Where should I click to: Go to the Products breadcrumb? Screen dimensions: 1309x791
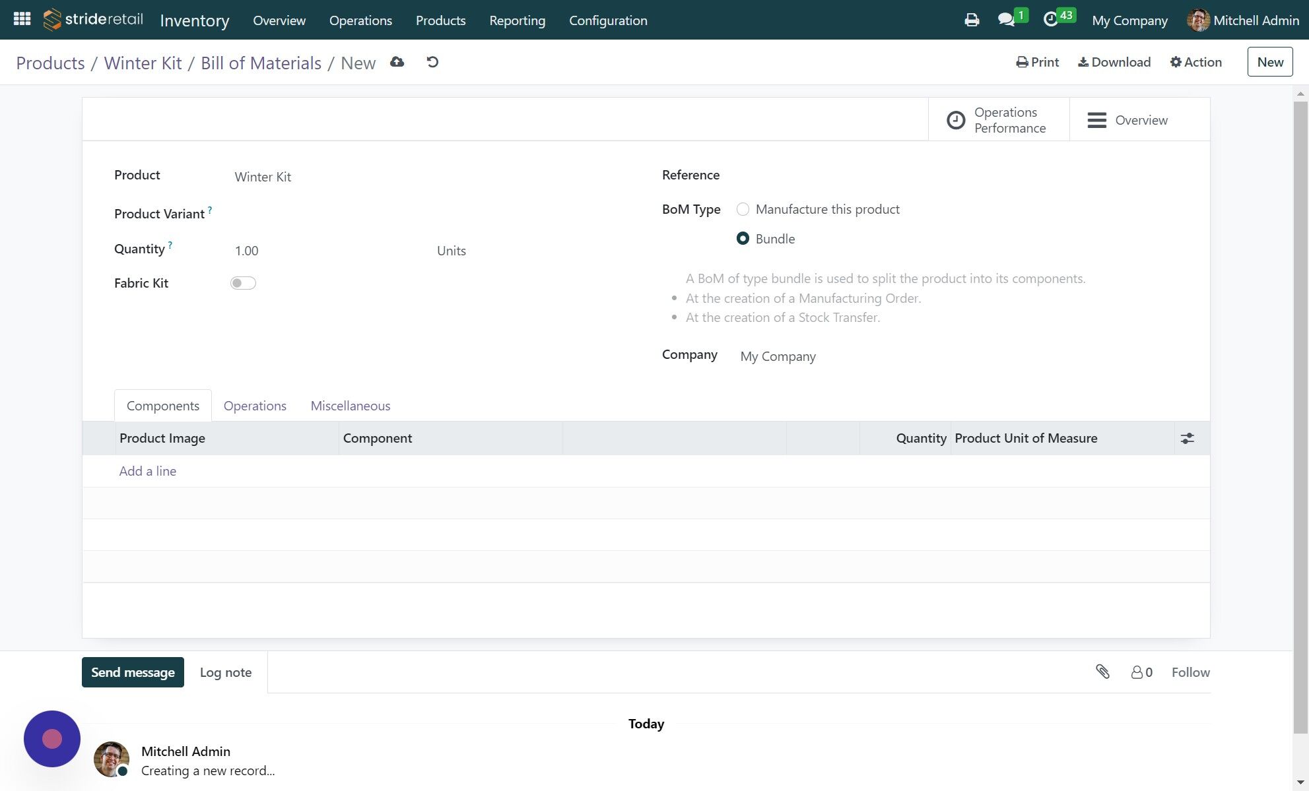tap(50, 63)
